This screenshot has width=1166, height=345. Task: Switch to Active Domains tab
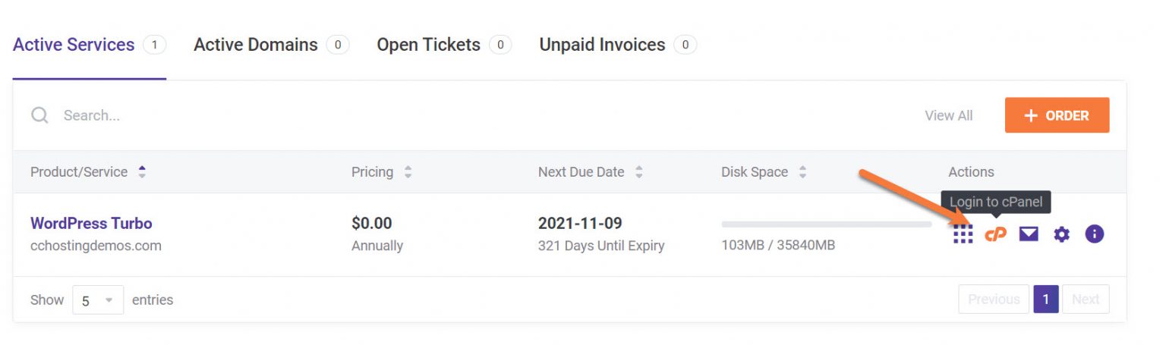[256, 45]
